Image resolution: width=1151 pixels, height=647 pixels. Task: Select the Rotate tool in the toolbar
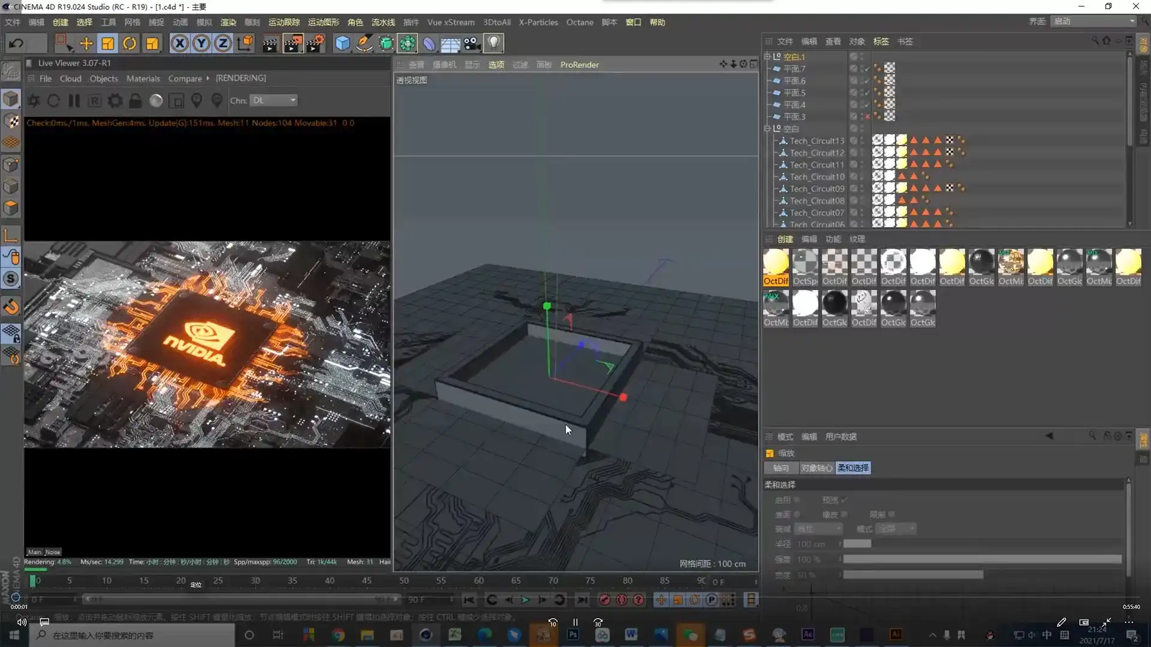point(129,43)
